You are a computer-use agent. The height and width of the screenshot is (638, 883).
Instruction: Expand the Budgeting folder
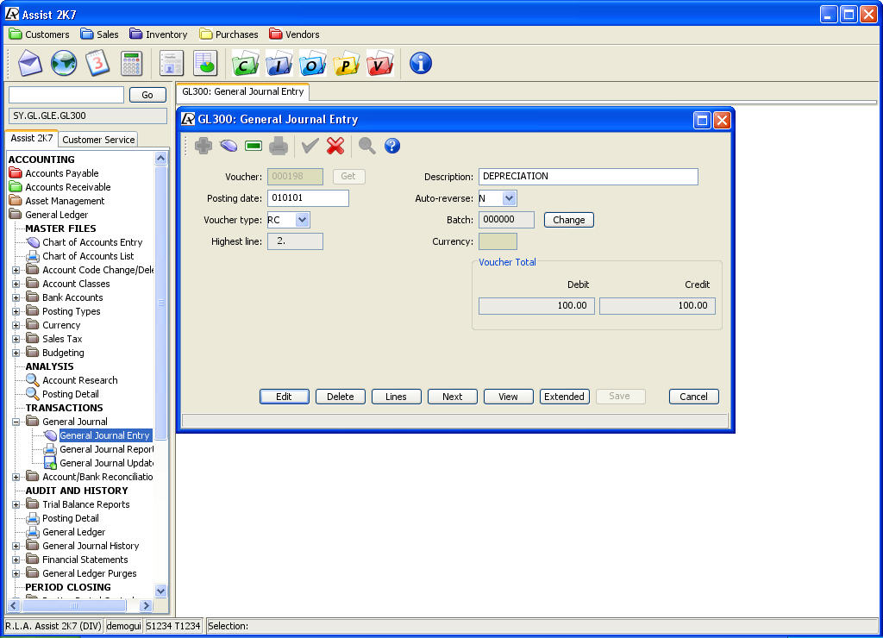pyautogui.click(x=16, y=353)
